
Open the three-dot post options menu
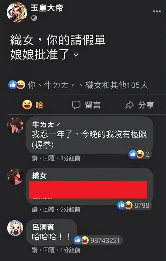point(157,11)
